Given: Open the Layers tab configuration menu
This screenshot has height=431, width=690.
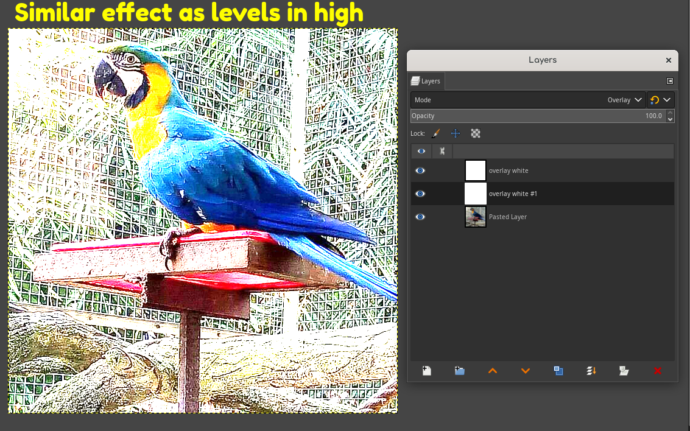Looking at the screenshot, I should point(670,81).
